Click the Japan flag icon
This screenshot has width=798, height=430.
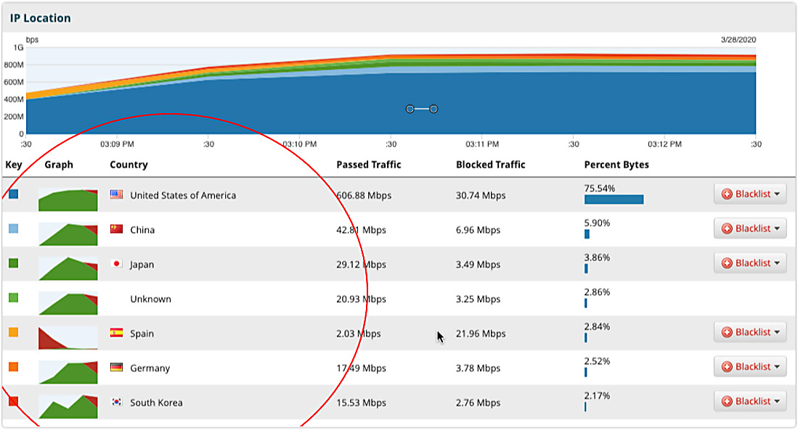[116, 264]
